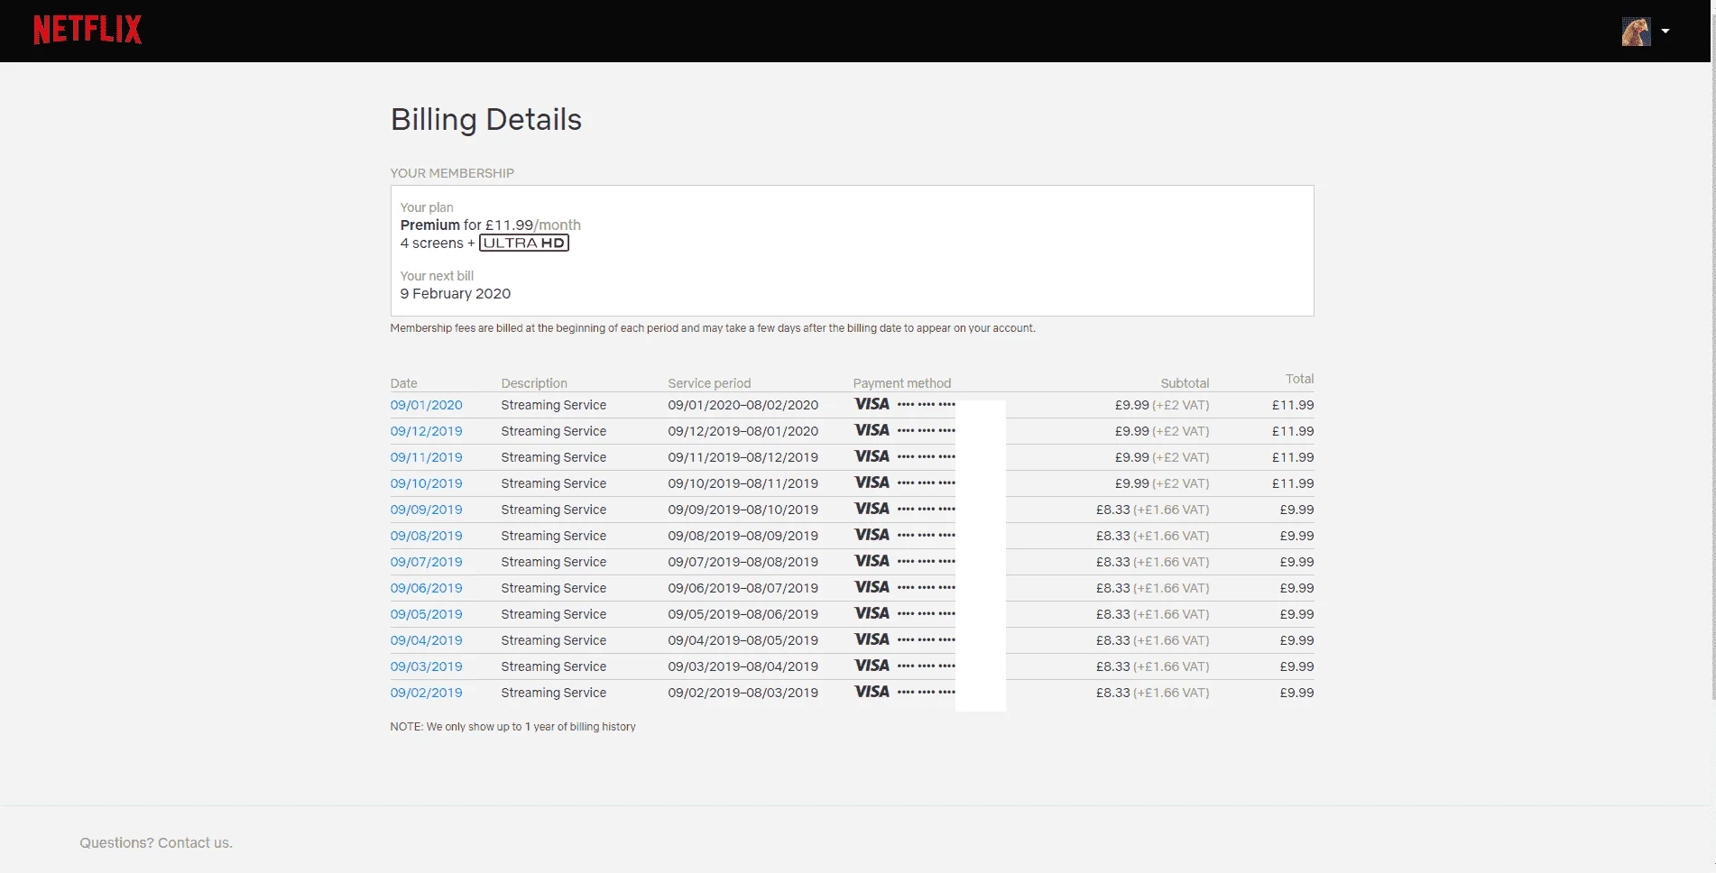Click the VISA icon in 09/03/2019 row
Screen dimensions: 1716x873
872,666
